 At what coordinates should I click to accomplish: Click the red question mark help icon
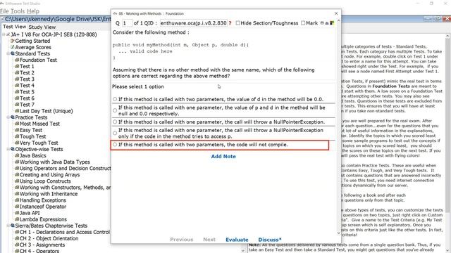click(x=230, y=23)
